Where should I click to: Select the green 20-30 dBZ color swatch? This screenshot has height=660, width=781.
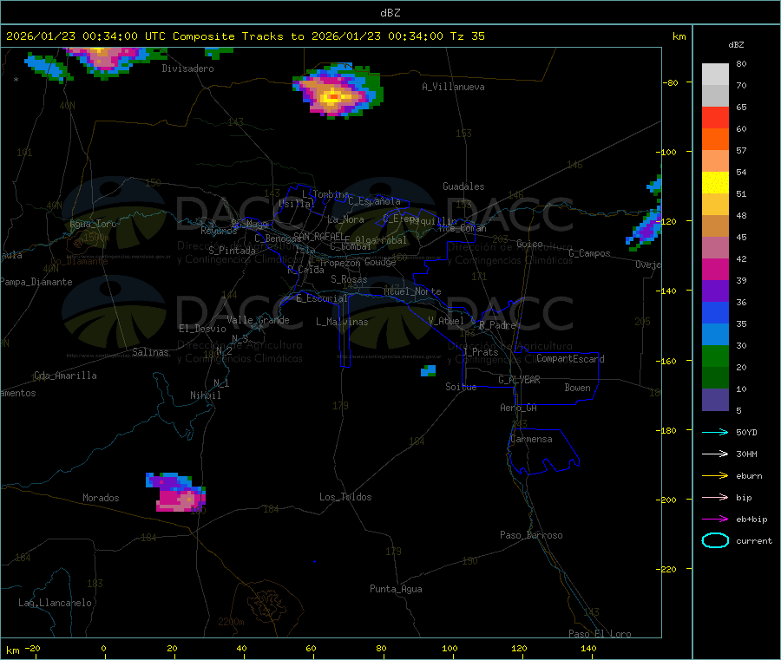click(x=715, y=356)
